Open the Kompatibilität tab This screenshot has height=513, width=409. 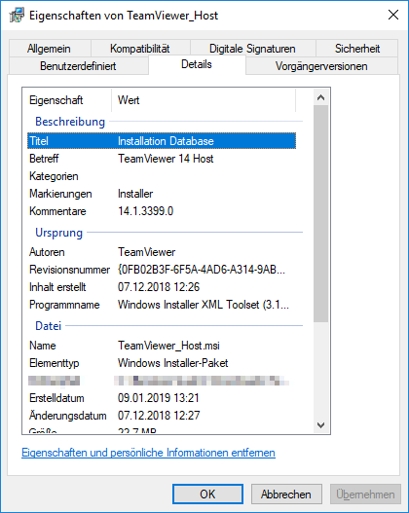click(140, 49)
